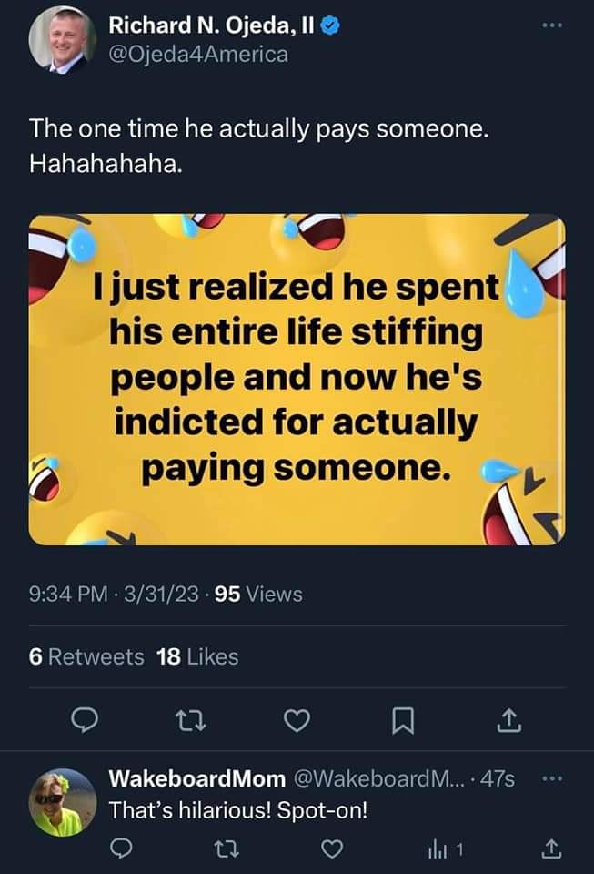The image size is (594, 874).
Task: Like WakeboardMom's reply
Action: point(333,849)
